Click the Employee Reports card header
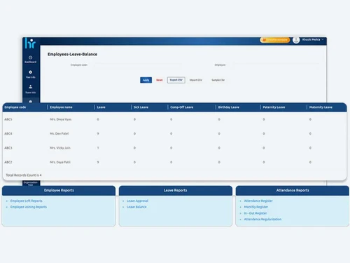This screenshot has width=350, height=263. point(59,190)
